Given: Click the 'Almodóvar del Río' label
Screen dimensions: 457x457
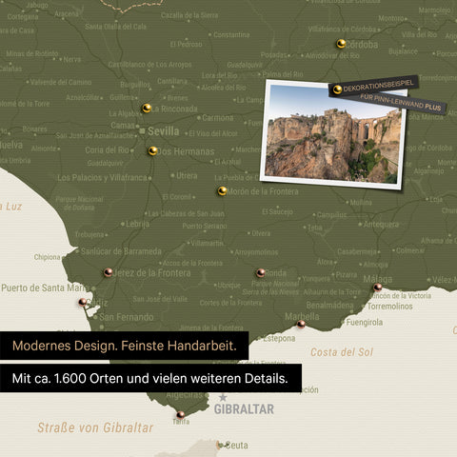Looking at the screenshot, I should tap(332, 56).
